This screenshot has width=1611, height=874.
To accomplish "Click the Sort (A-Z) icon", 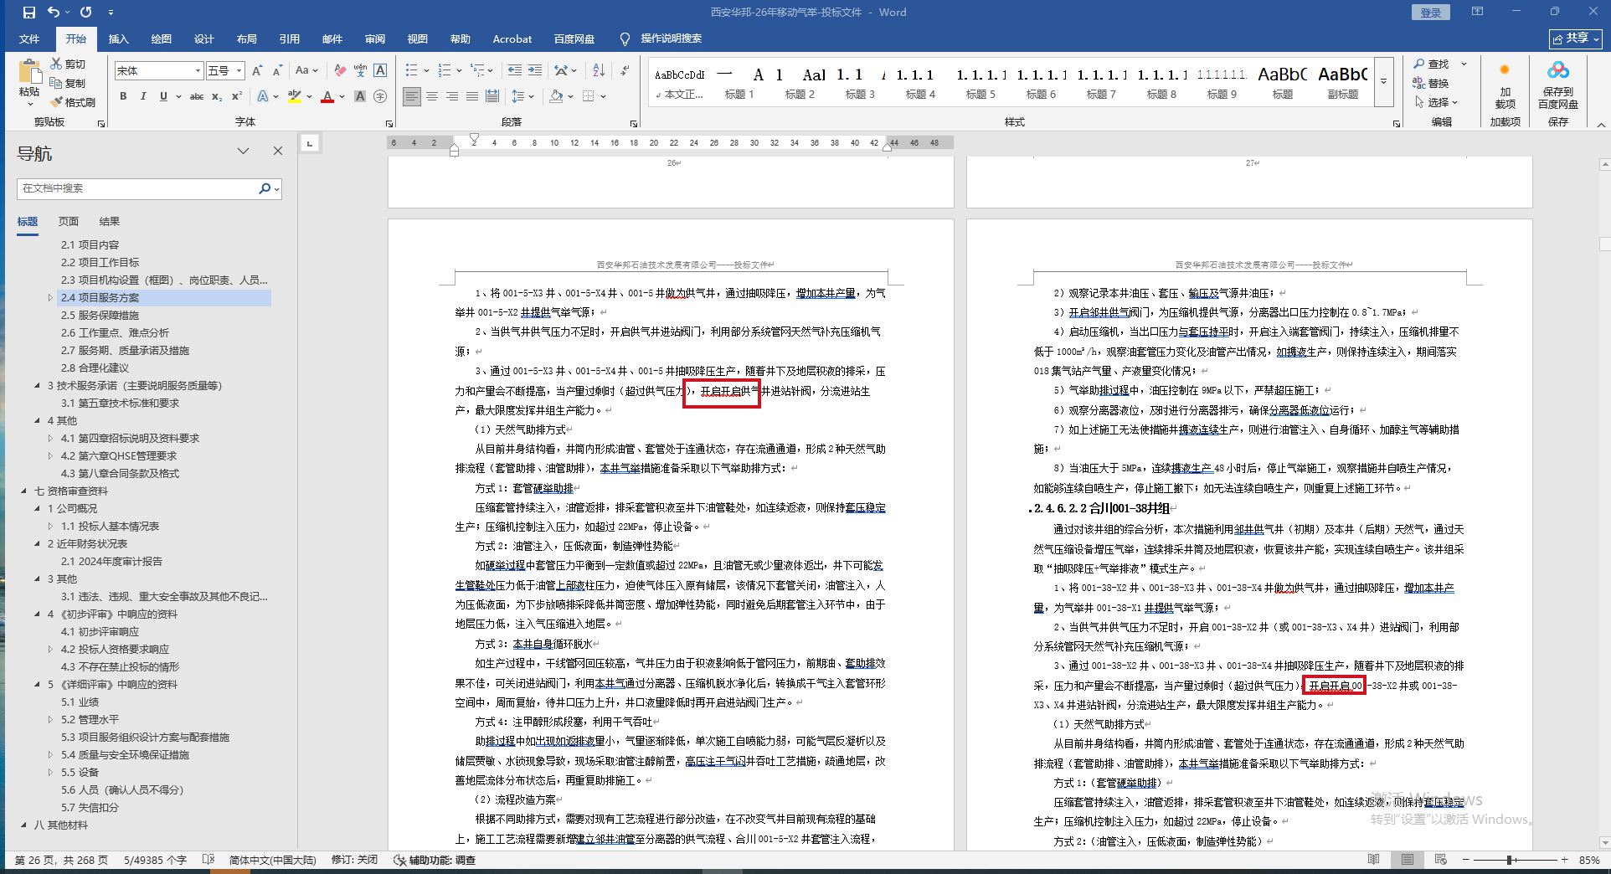I will [x=599, y=70].
